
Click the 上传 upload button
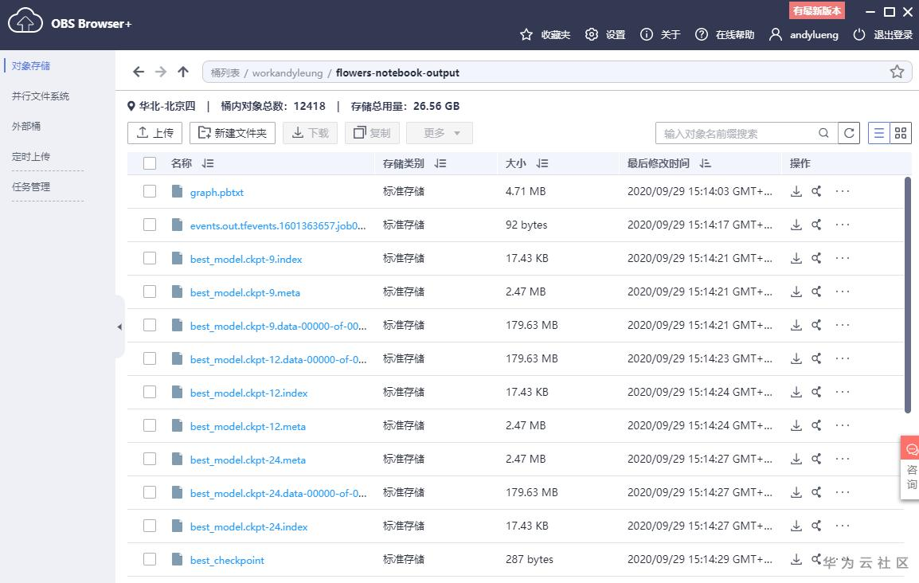click(155, 133)
